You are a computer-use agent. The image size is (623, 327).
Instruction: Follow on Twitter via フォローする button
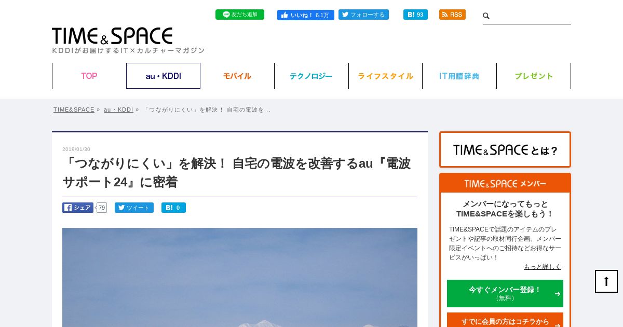tap(363, 15)
